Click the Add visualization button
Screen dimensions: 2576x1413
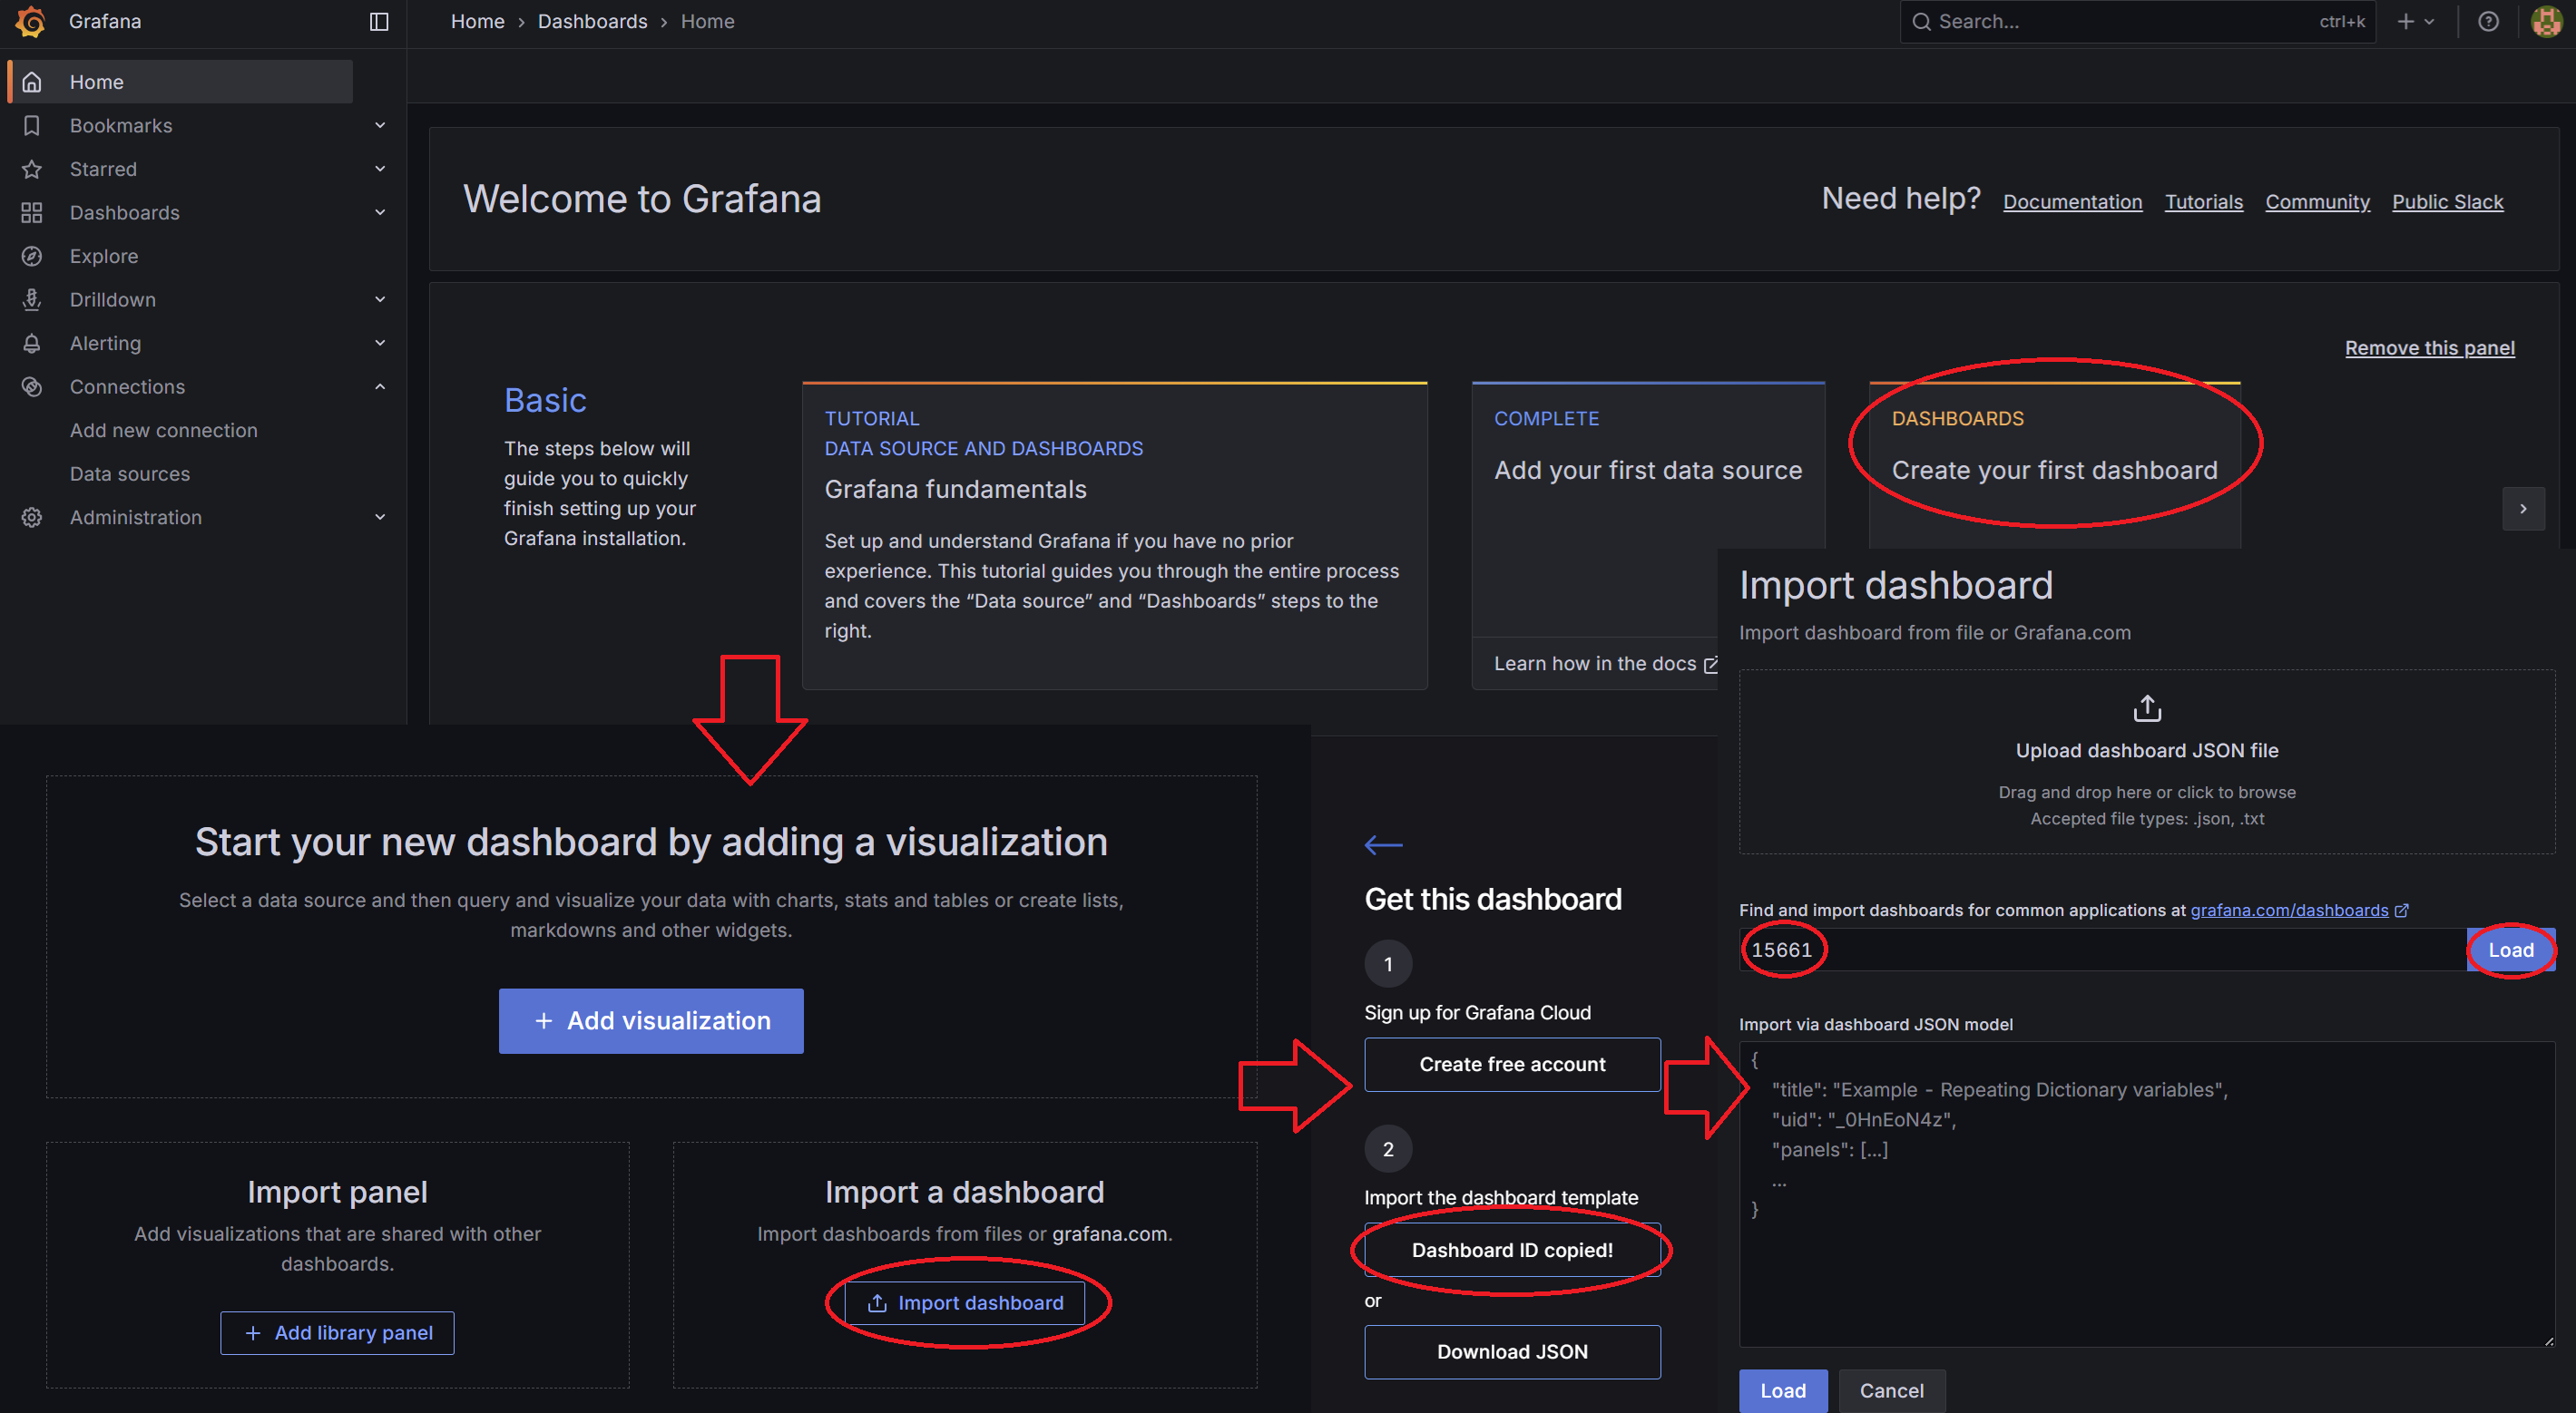coord(651,1020)
